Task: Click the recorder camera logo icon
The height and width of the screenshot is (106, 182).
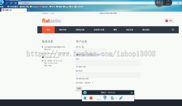Action: tap(85, 93)
